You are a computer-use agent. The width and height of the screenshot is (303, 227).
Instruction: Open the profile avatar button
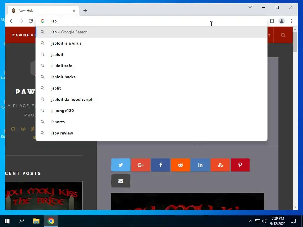click(282, 21)
